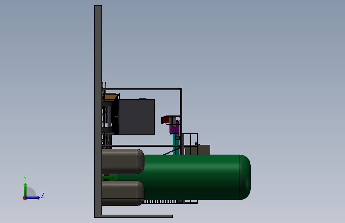Select the purple component on the frame
The width and height of the screenshot is (345, 223).
[x=174, y=129]
